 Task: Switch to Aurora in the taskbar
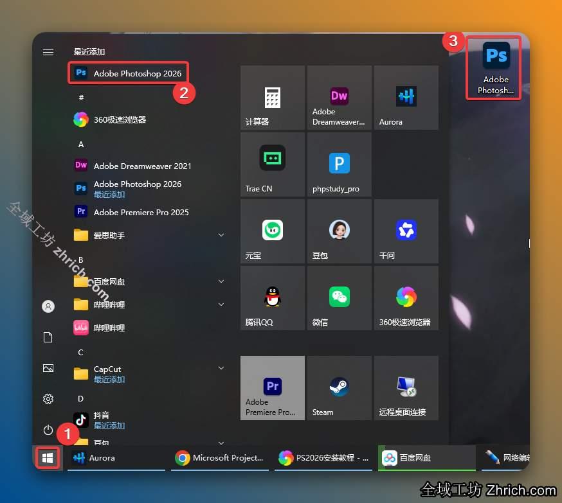tap(116, 458)
